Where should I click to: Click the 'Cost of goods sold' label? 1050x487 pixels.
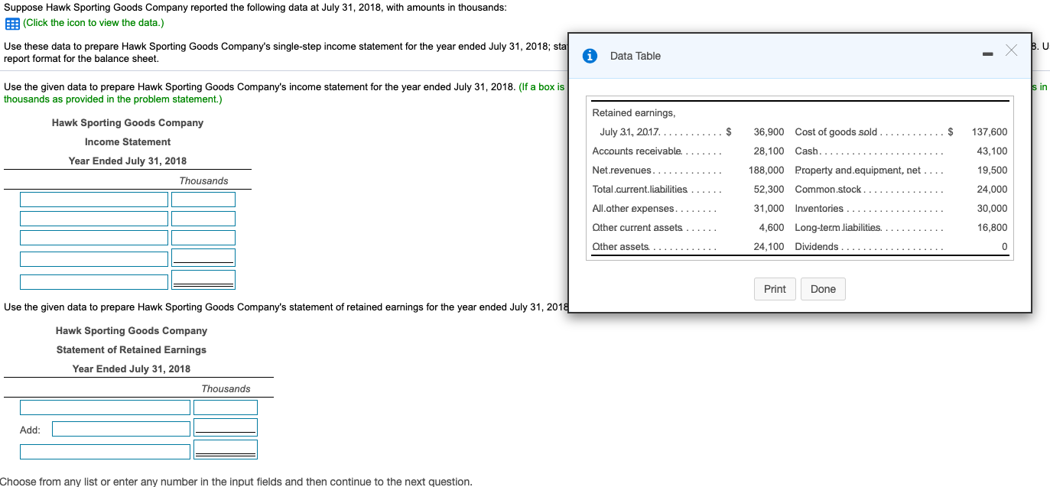point(837,131)
